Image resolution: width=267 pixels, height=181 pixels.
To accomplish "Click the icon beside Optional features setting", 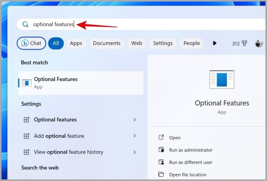I will [x=27, y=120].
